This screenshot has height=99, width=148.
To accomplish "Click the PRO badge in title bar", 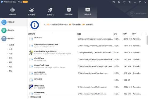I will tap(25, 2).
